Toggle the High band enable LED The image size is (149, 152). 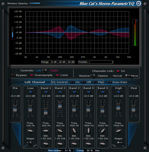119,92
